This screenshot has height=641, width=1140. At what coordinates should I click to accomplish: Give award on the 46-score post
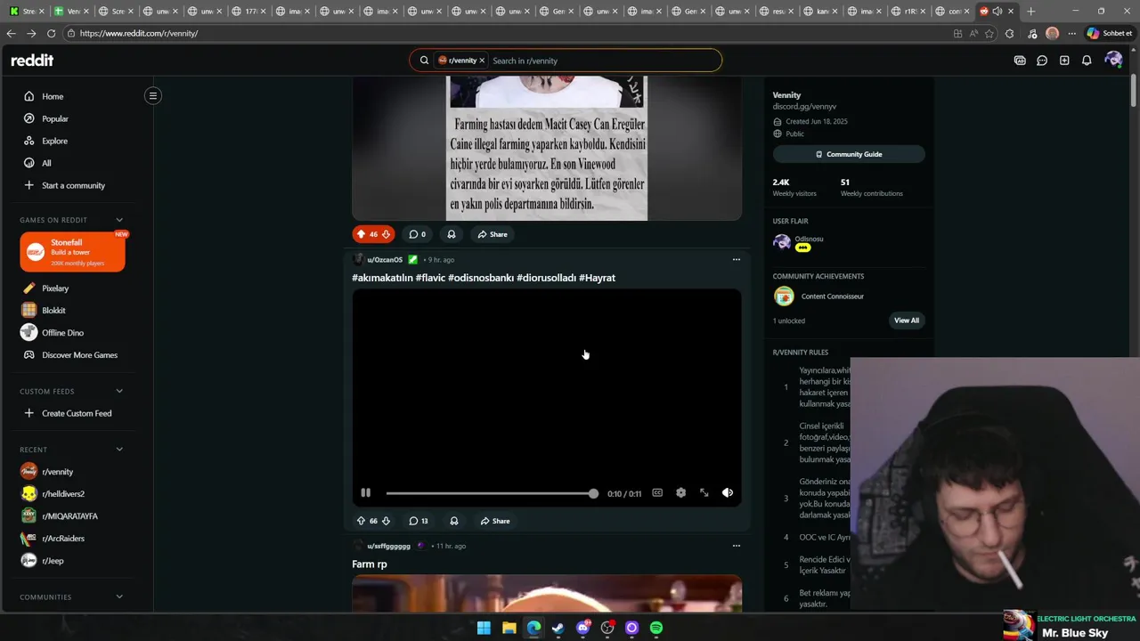452,234
